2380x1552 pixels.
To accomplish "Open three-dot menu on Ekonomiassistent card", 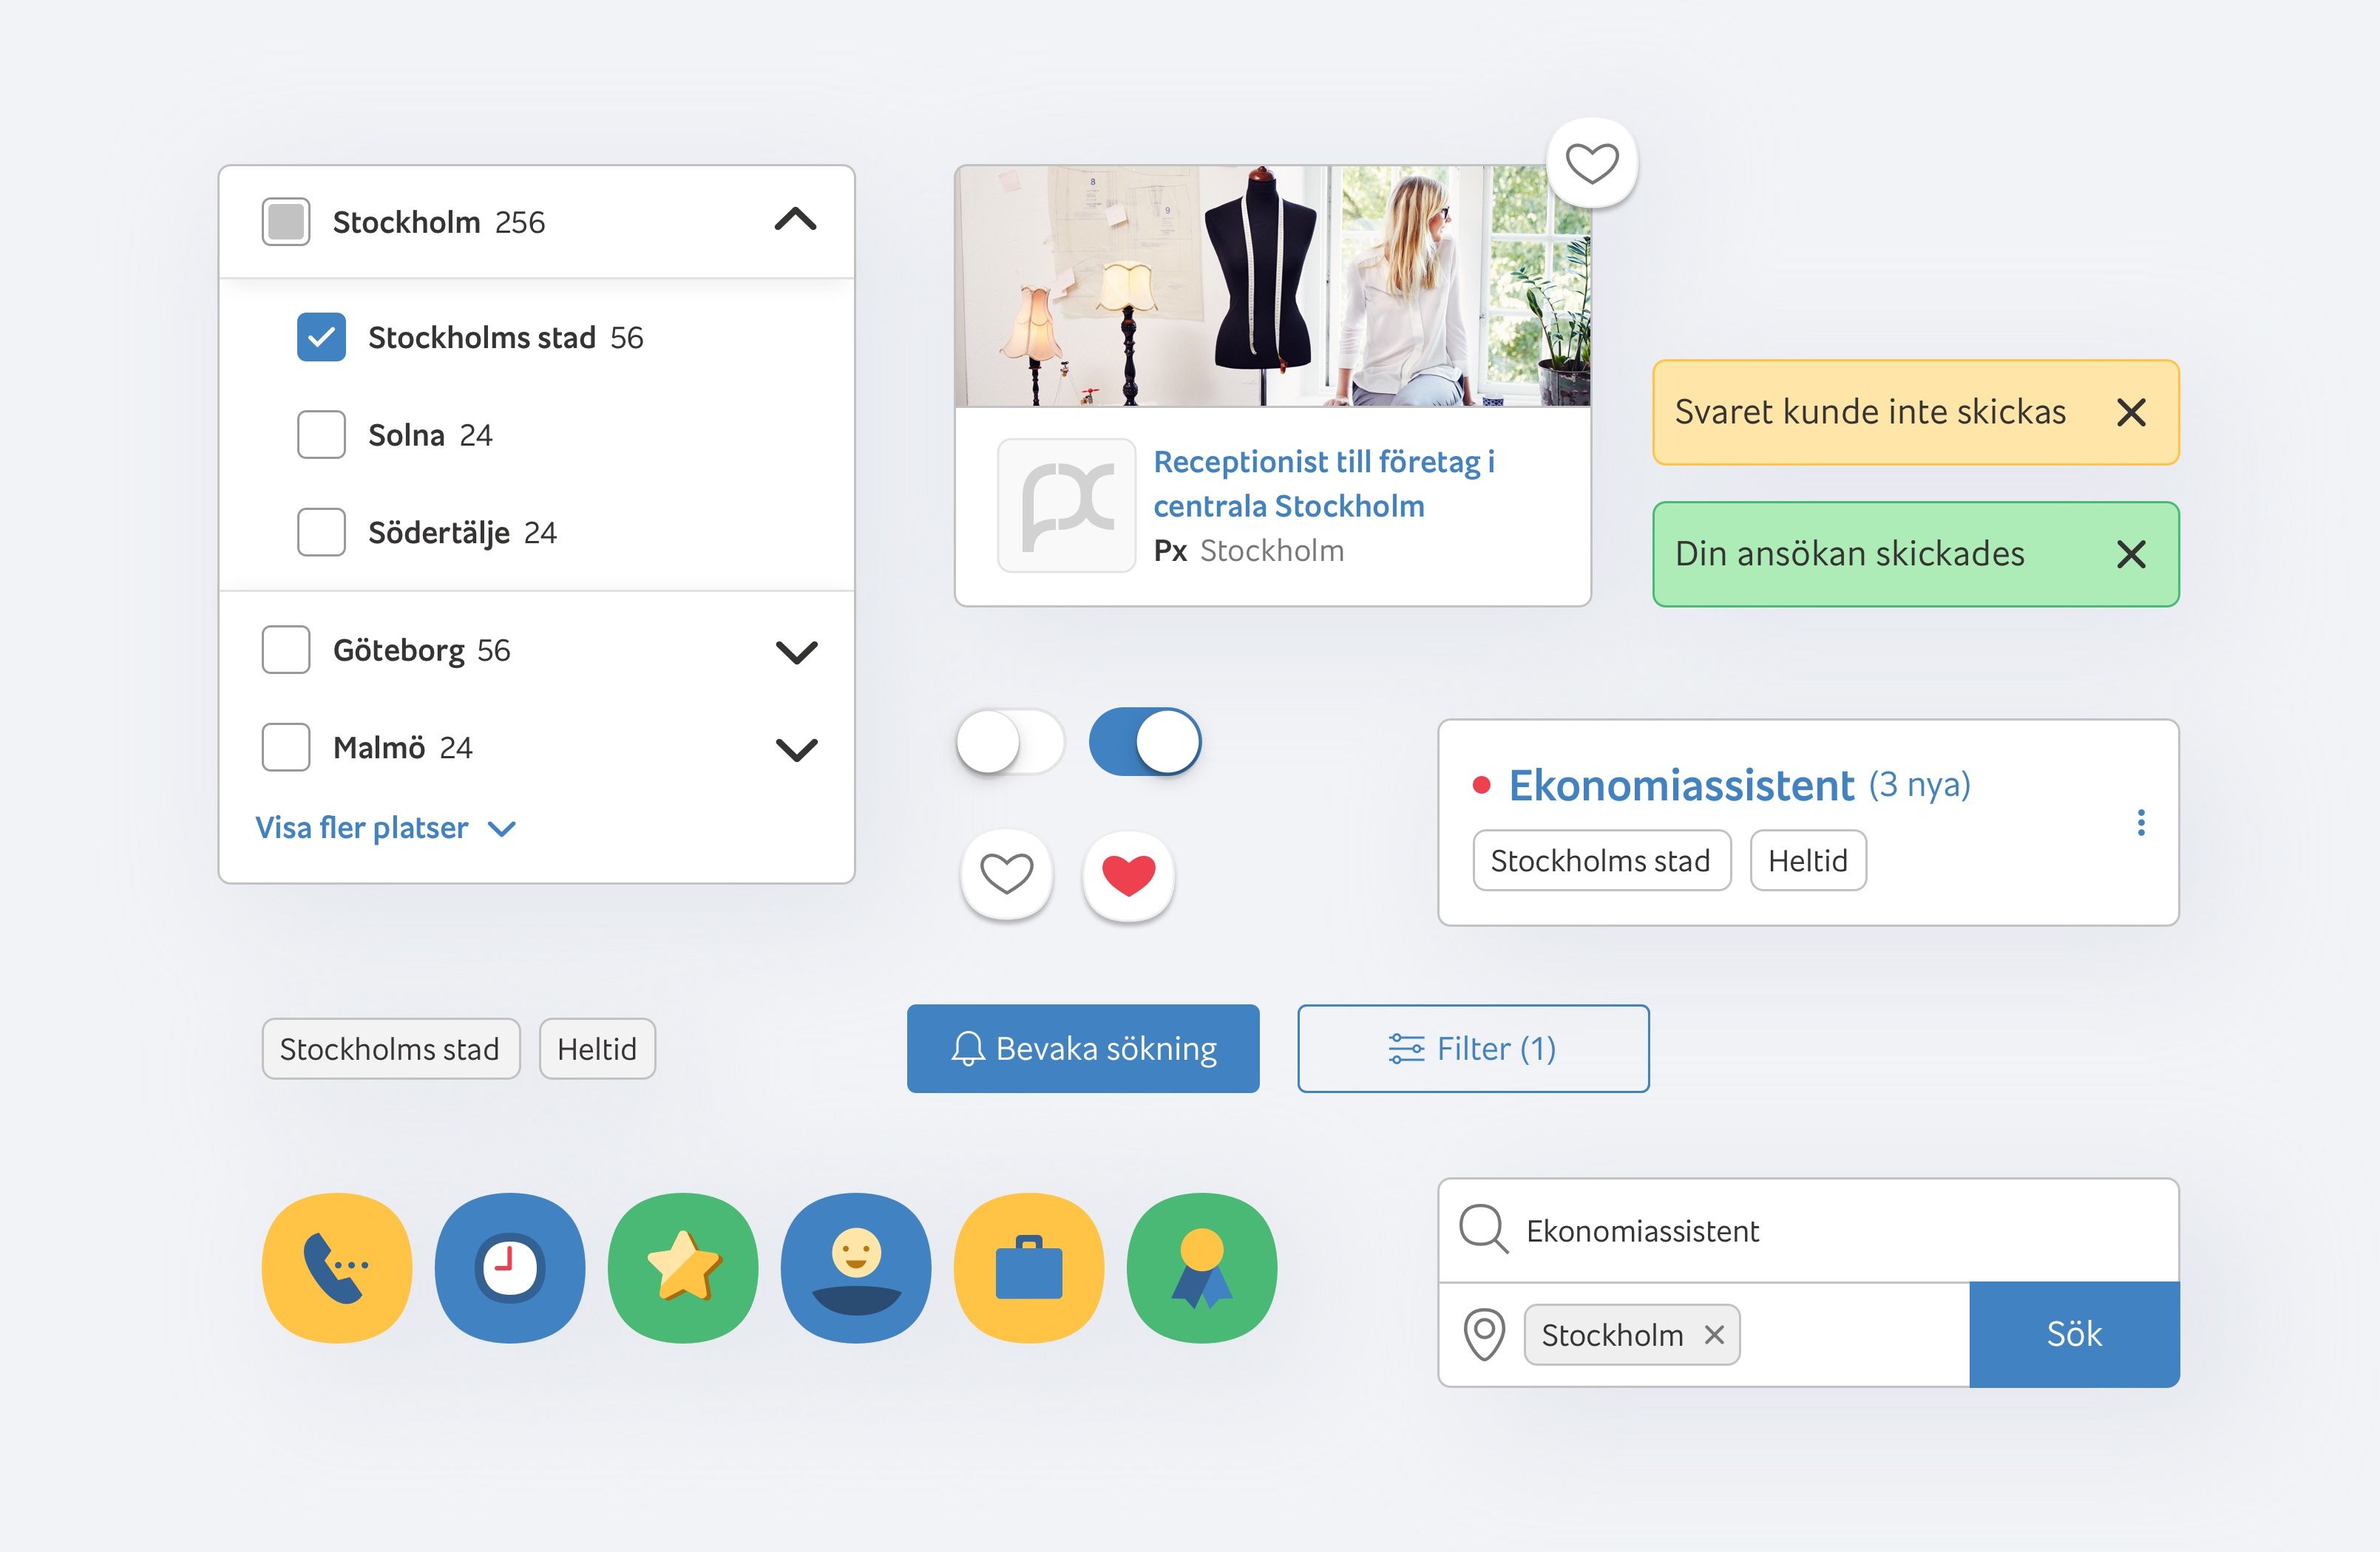I will (x=2141, y=823).
